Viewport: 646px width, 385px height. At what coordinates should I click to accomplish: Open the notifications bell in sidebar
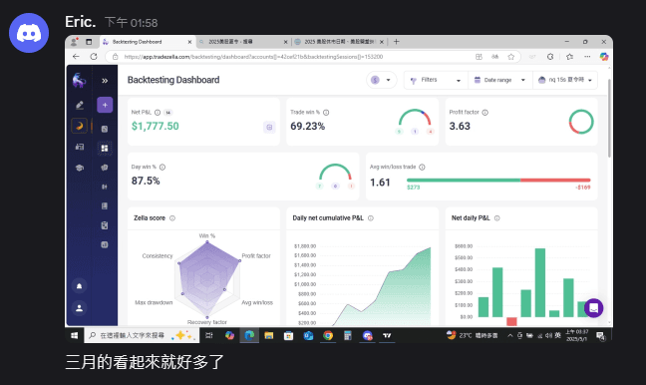point(79,286)
